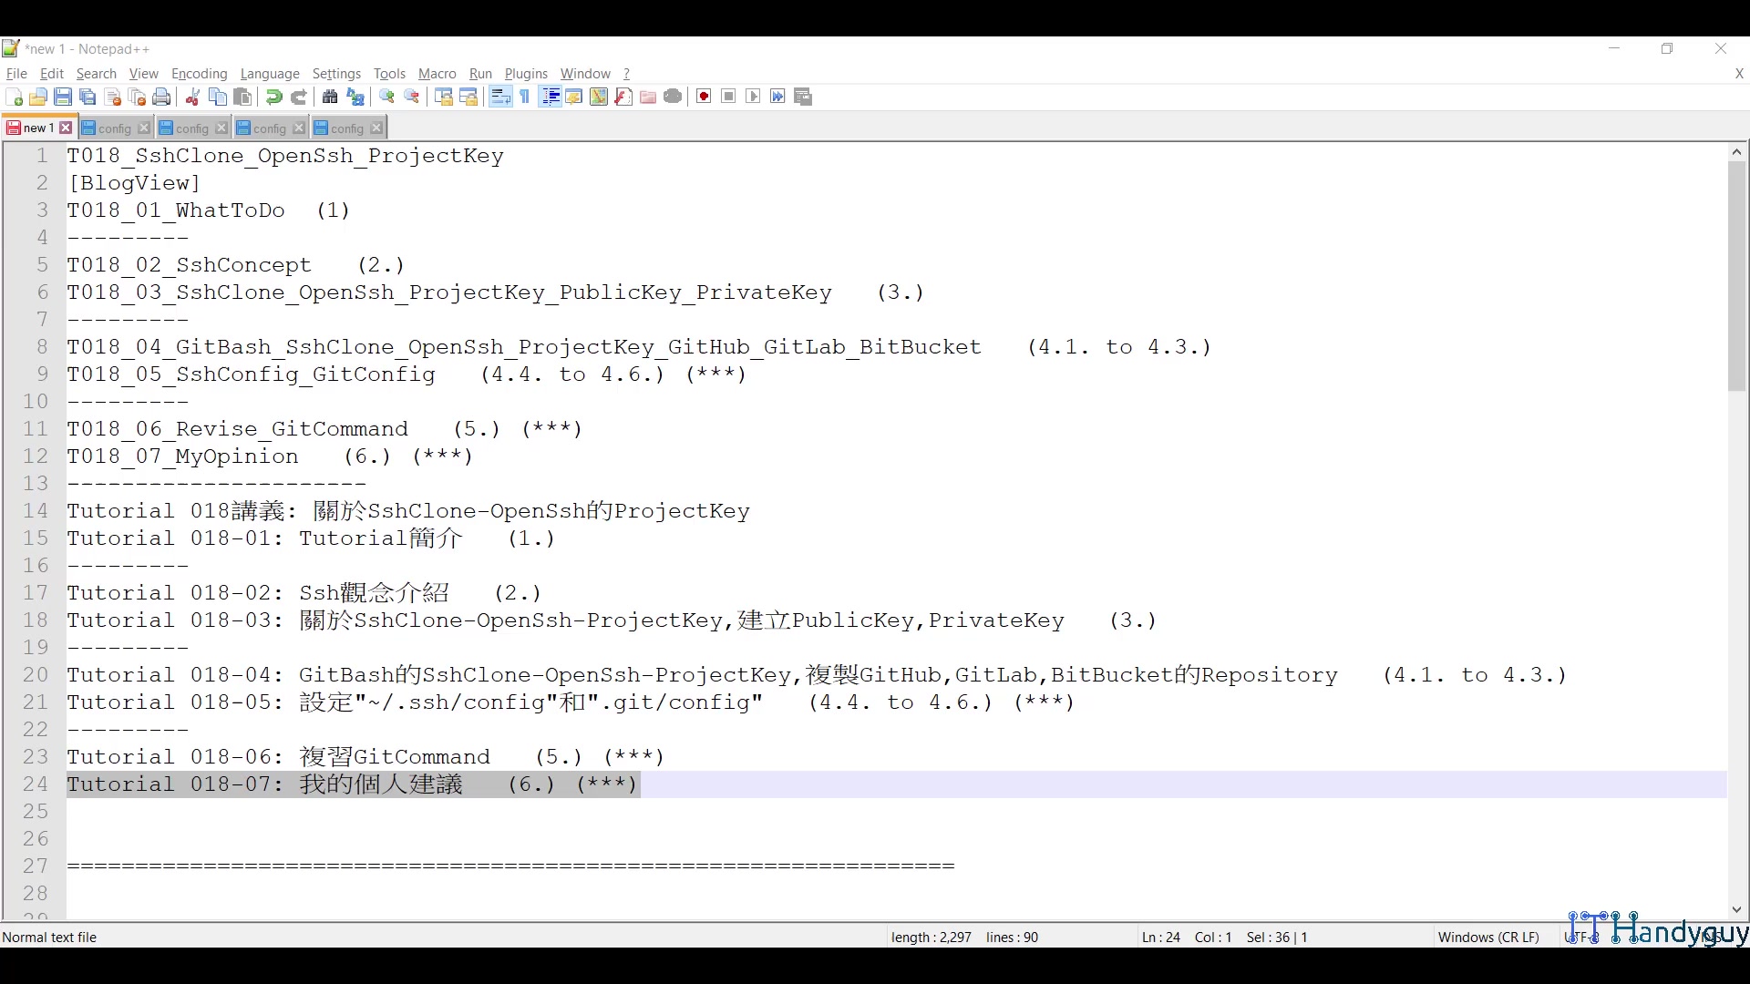The width and height of the screenshot is (1750, 984).
Task: Click the Find and Replace icon
Action: click(x=355, y=97)
